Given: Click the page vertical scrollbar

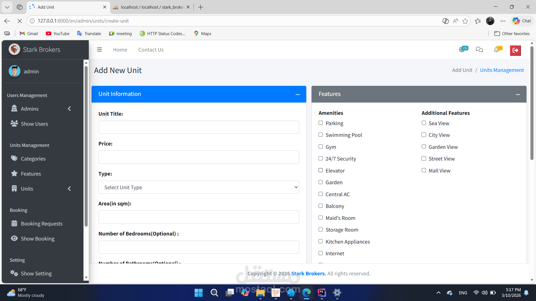Looking at the screenshot, I should (532, 103).
